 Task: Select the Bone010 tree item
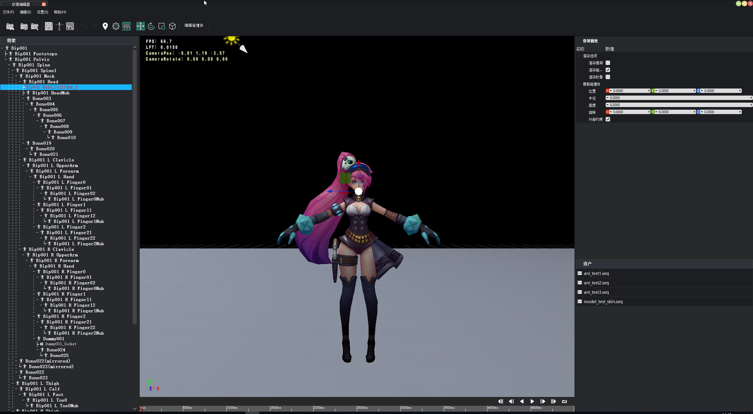point(66,137)
